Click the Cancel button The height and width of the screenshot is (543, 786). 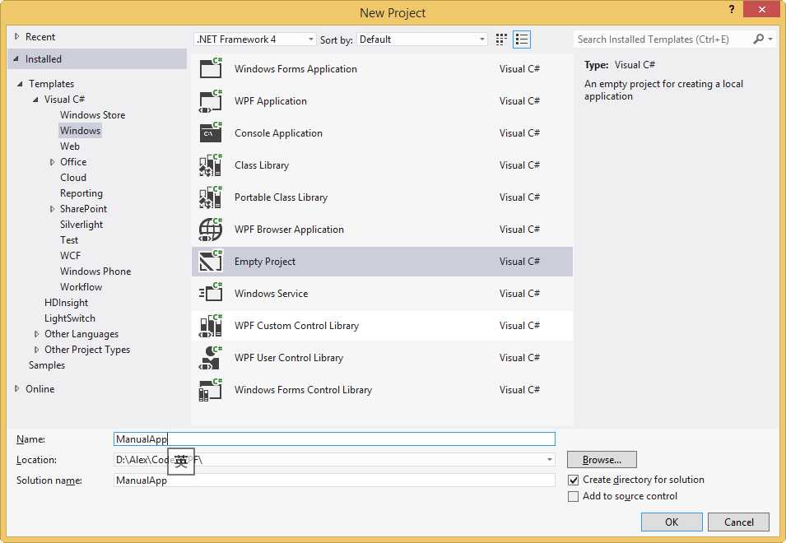click(738, 522)
